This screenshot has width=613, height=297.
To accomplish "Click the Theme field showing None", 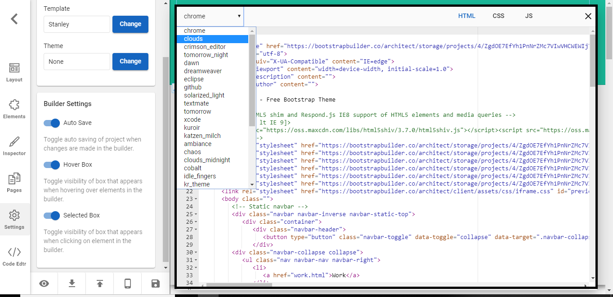I will tap(76, 62).
